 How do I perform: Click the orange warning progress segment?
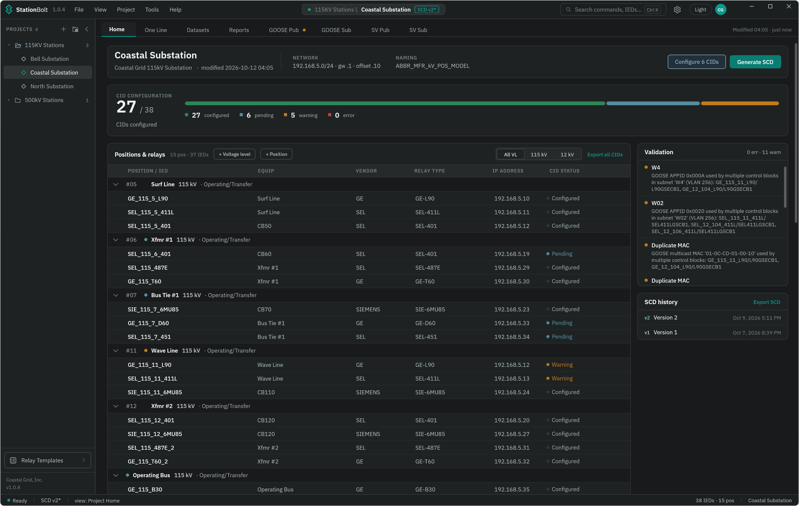[740, 103]
